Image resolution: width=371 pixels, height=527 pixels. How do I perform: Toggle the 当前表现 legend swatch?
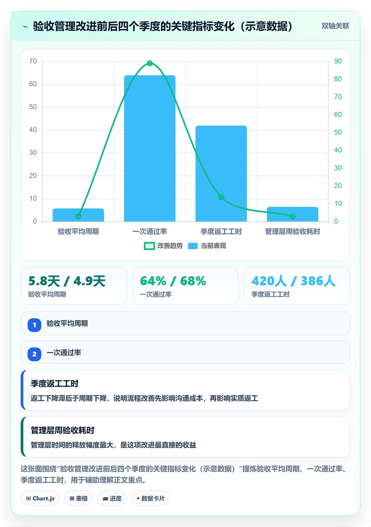coord(193,246)
